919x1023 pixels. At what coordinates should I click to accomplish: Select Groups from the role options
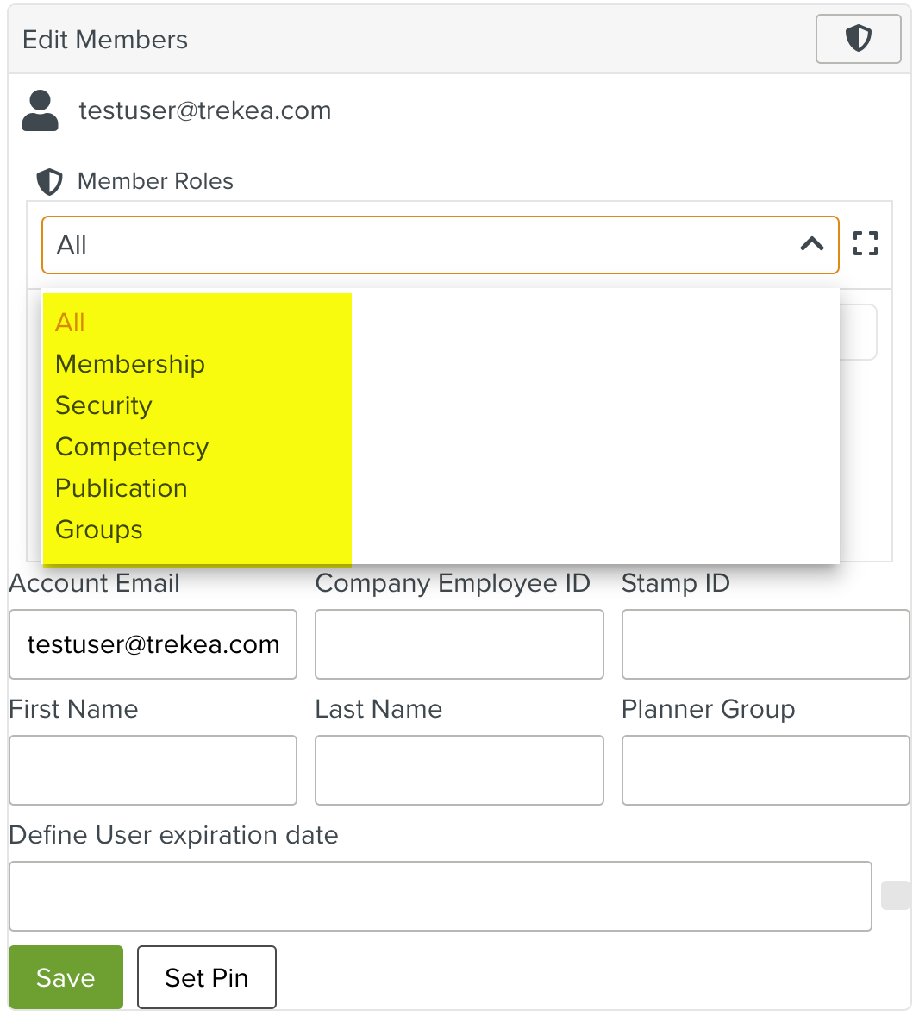[x=98, y=529]
